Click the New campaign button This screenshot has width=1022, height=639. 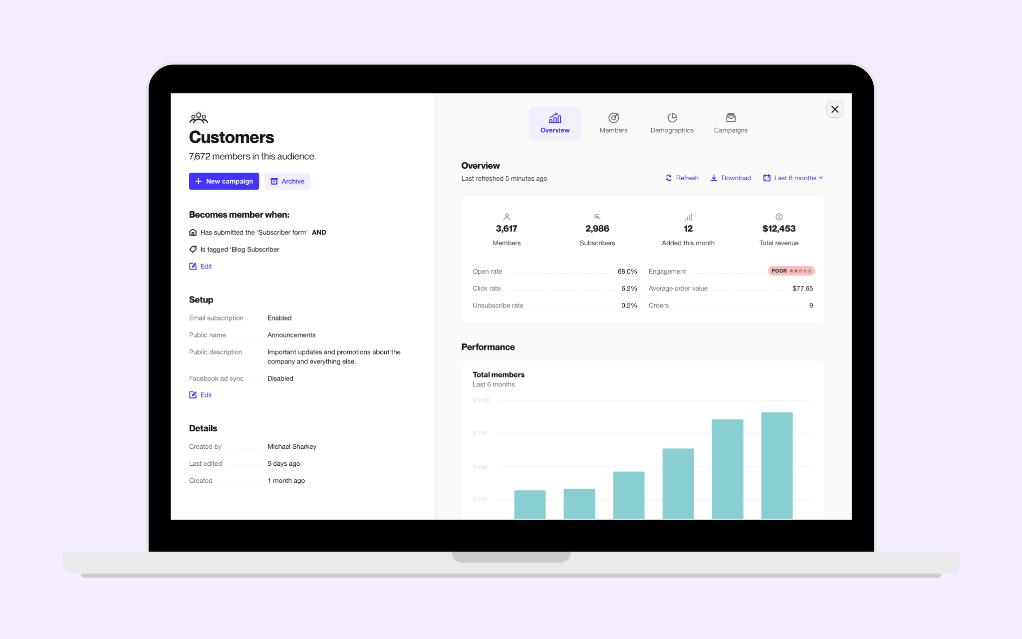[x=225, y=181]
